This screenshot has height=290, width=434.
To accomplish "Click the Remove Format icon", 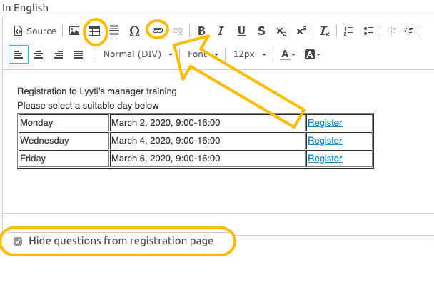I will (x=324, y=31).
